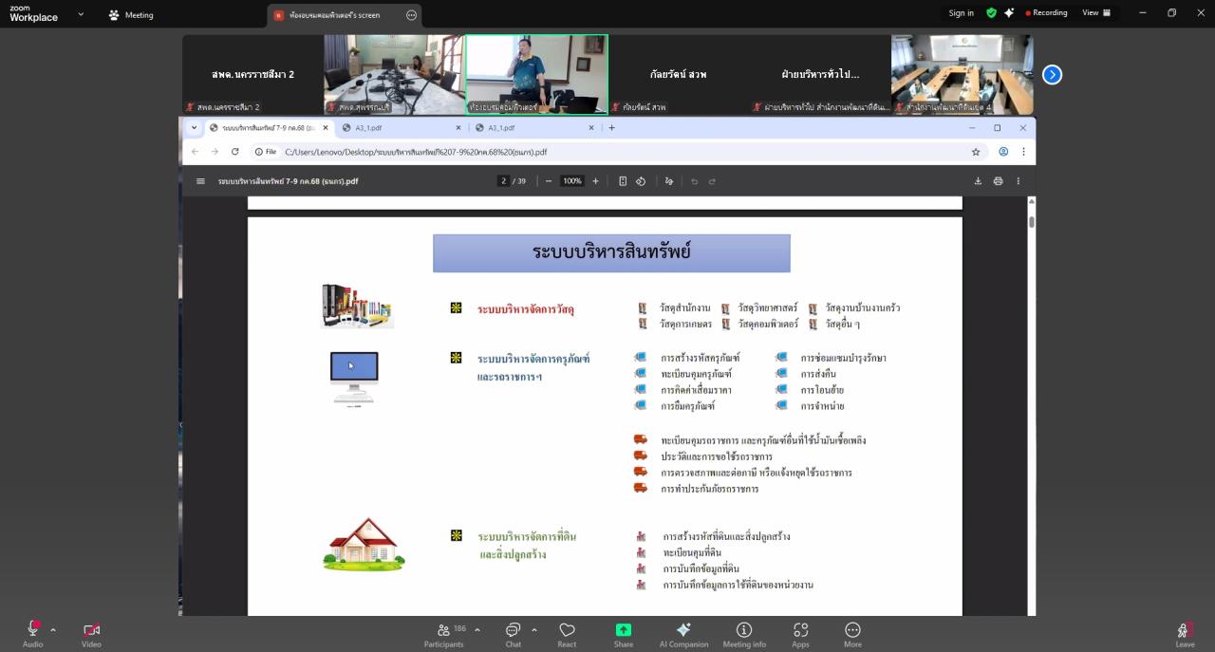Open the View layout dropdown
This screenshot has width=1215, height=652.
click(1095, 13)
